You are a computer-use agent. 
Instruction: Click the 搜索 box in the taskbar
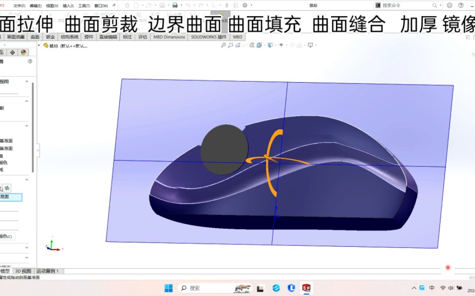click(195, 287)
